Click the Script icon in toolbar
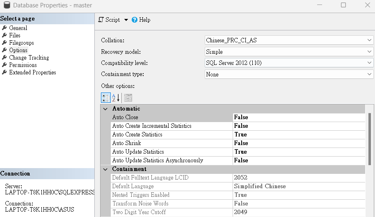The width and height of the screenshot is (375, 217). coord(101,20)
